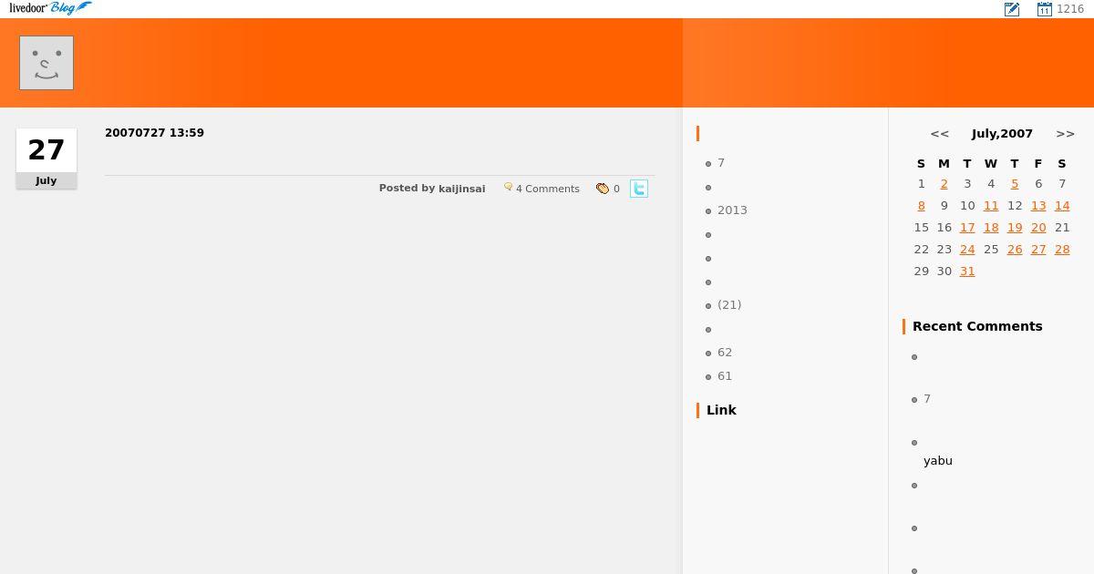Viewport: 1094px width, 574px height.
Task: Open calendar date 17
Action: pyautogui.click(x=967, y=228)
